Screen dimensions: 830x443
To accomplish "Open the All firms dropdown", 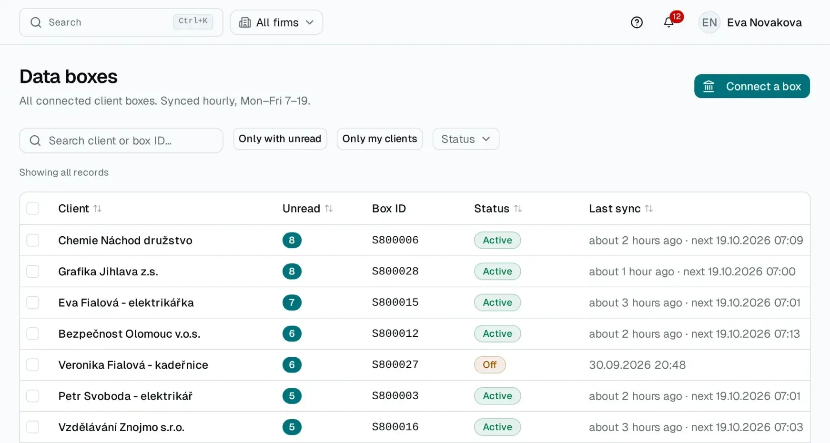I will [276, 22].
